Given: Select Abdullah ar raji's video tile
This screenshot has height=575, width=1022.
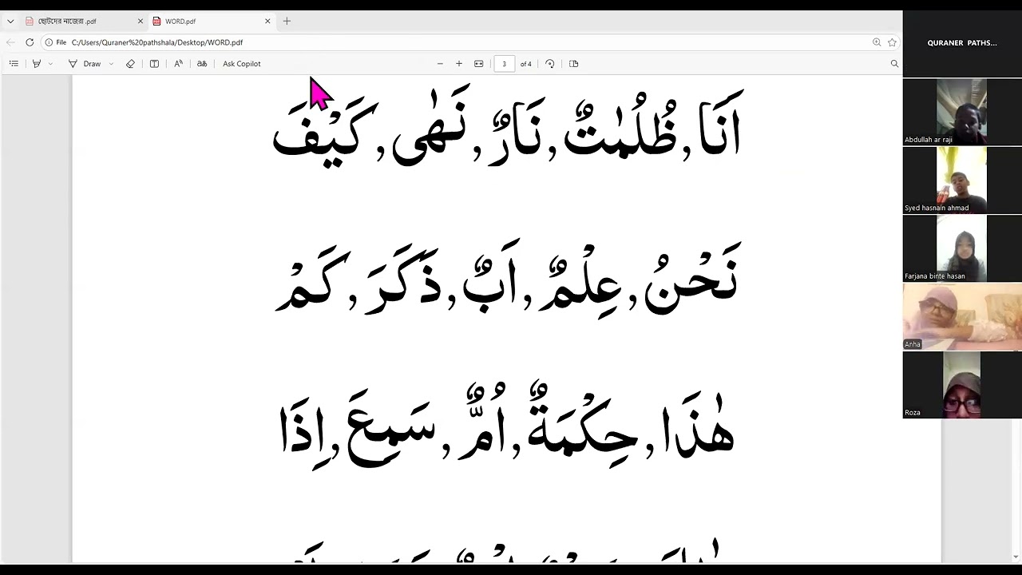Looking at the screenshot, I should click(x=962, y=112).
